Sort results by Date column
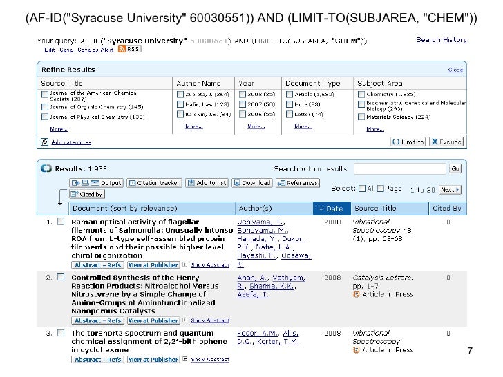This screenshot has height=377, width=503. [332, 209]
